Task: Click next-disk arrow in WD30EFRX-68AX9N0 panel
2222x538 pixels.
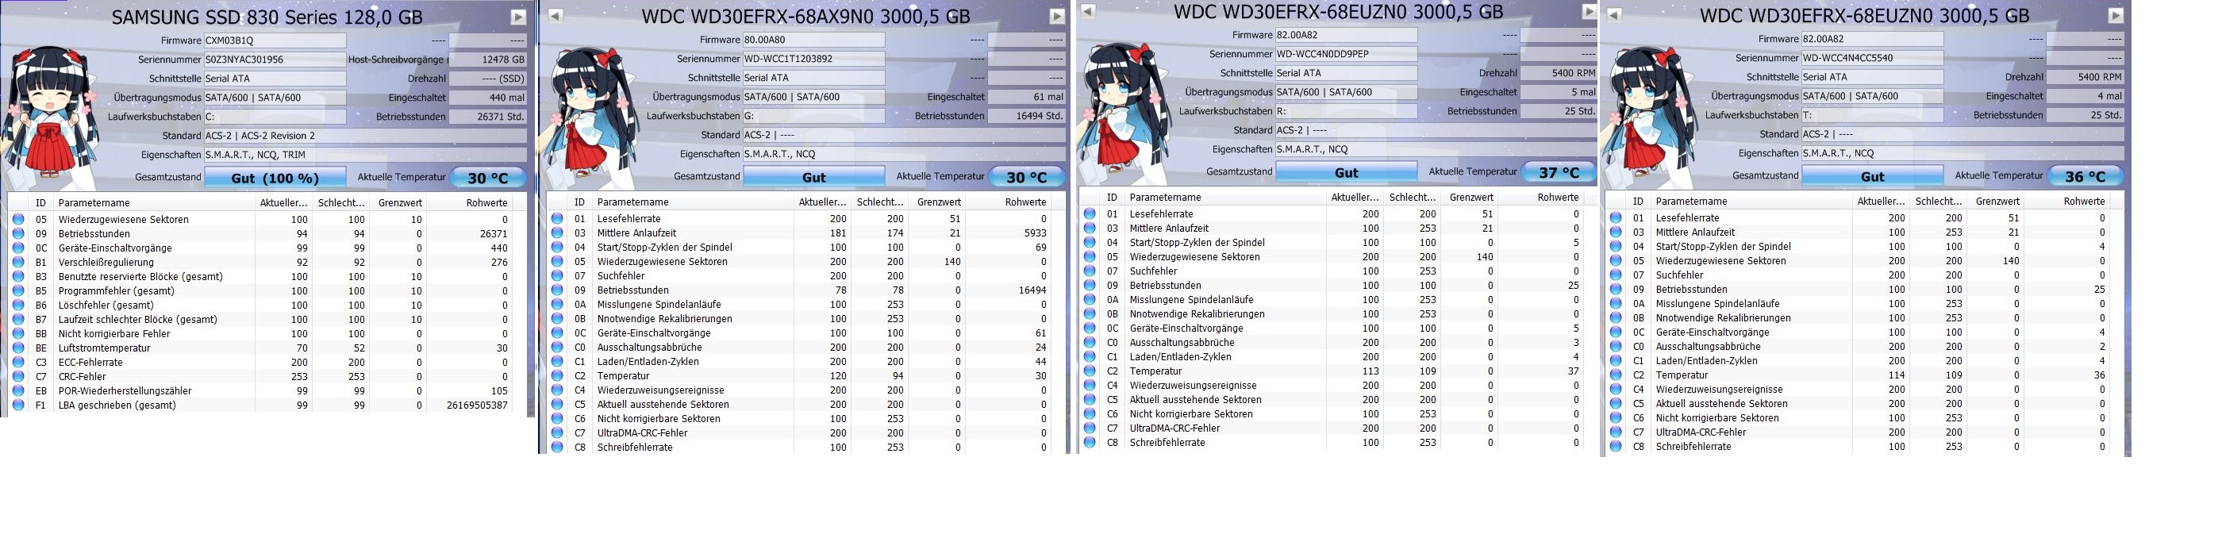Action: coord(1057,16)
